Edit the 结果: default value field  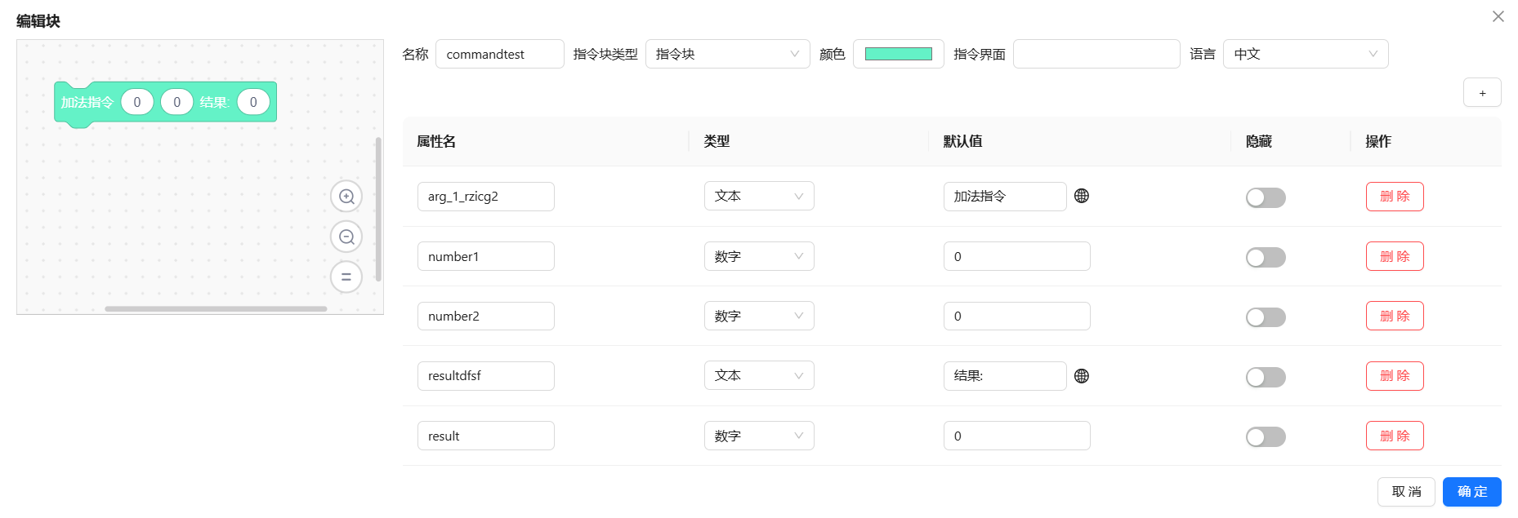[x=1005, y=376]
